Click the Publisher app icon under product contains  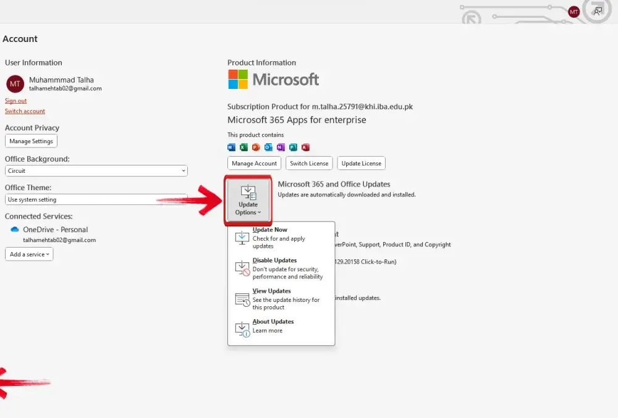[293, 147]
